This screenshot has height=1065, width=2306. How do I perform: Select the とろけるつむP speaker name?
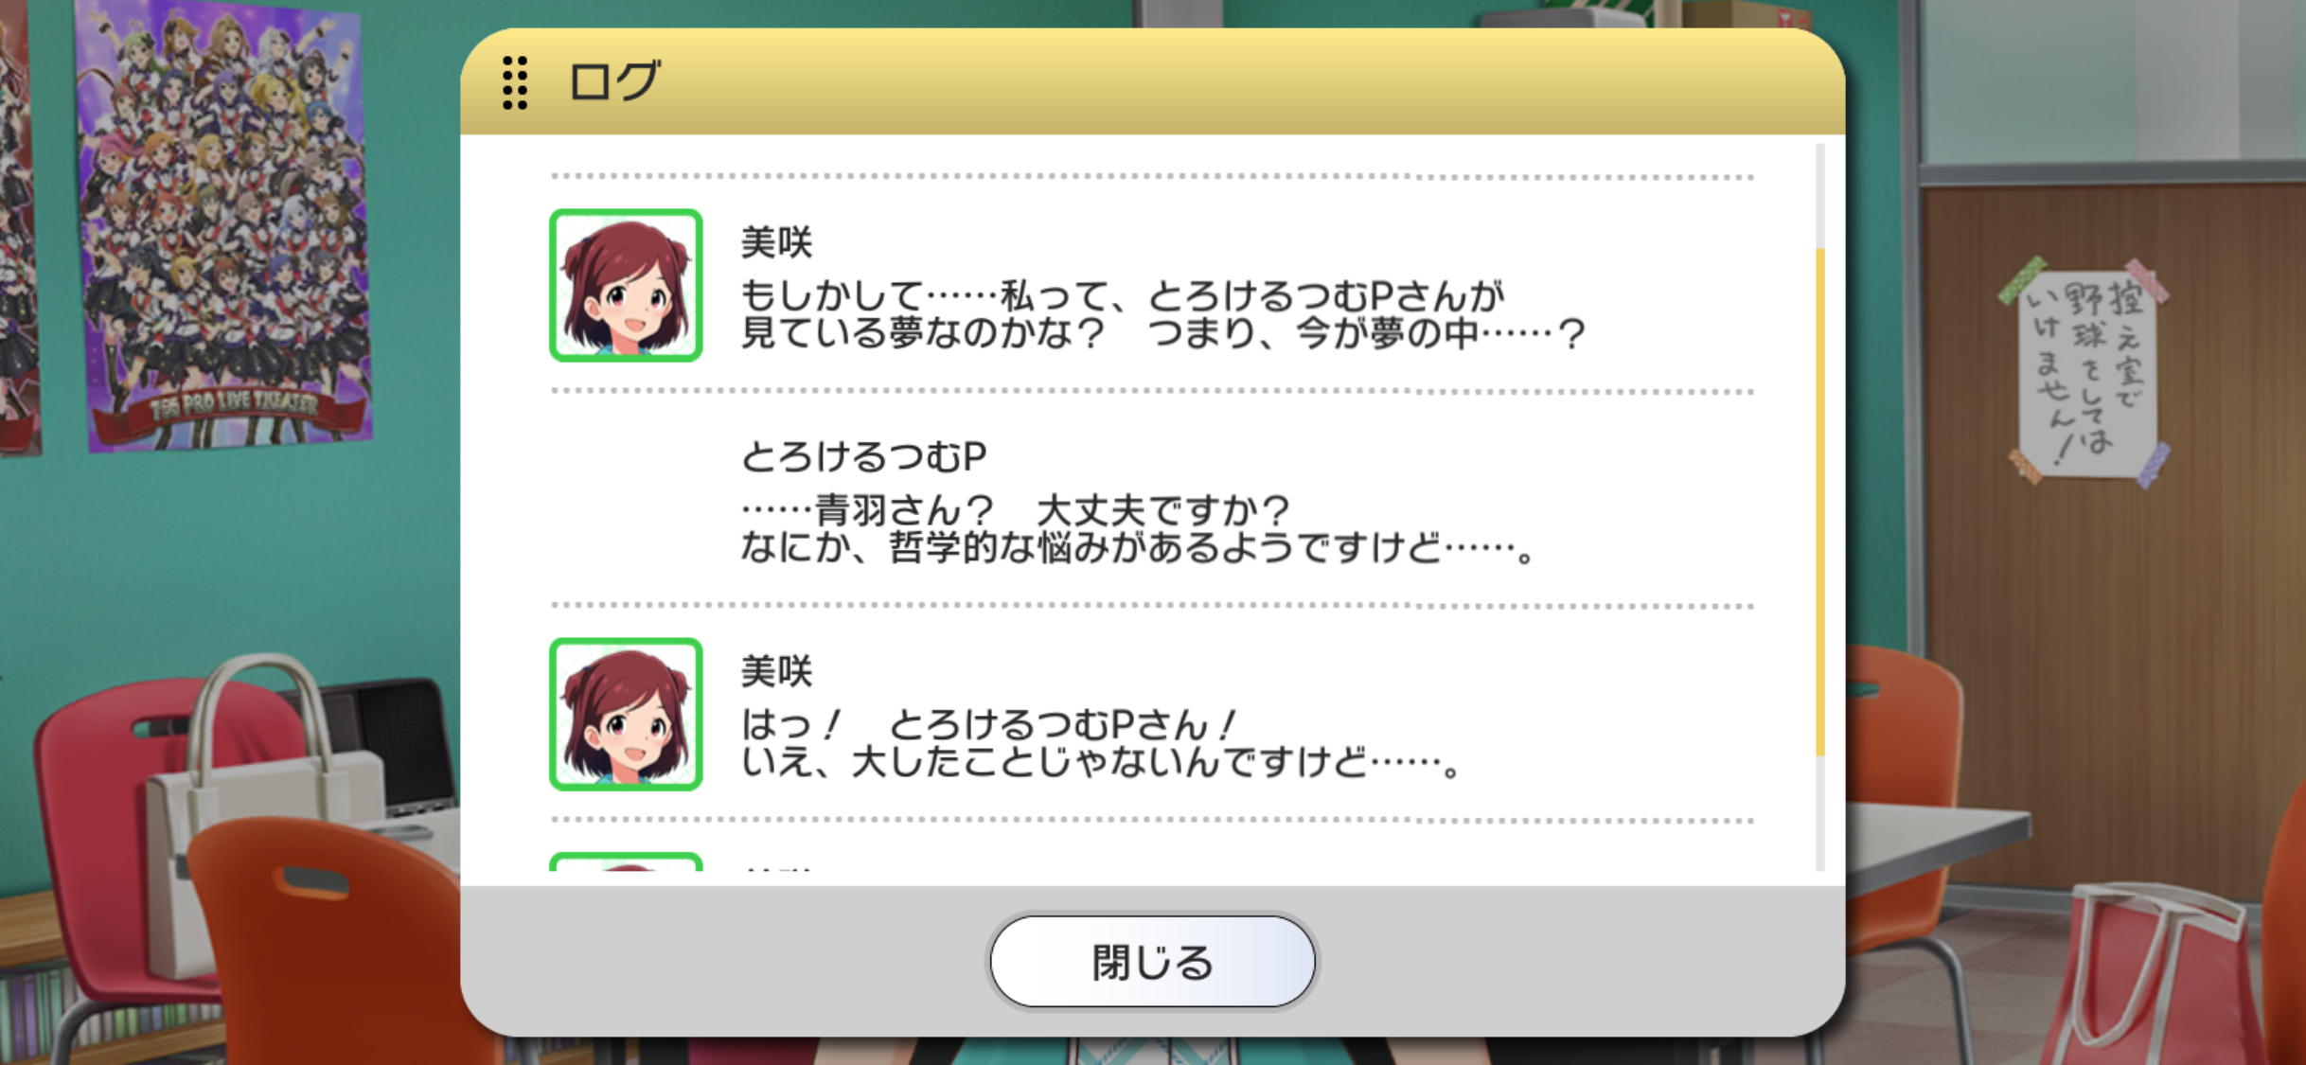tap(863, 457)
